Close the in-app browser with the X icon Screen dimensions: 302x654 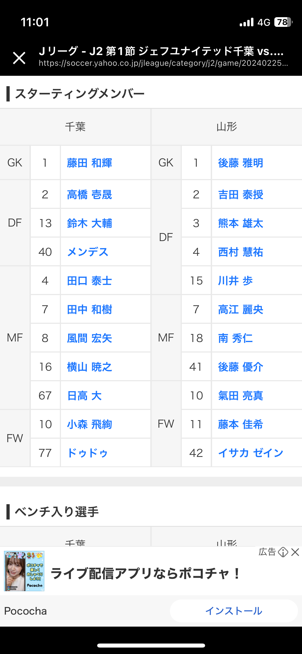coord(19,58)
